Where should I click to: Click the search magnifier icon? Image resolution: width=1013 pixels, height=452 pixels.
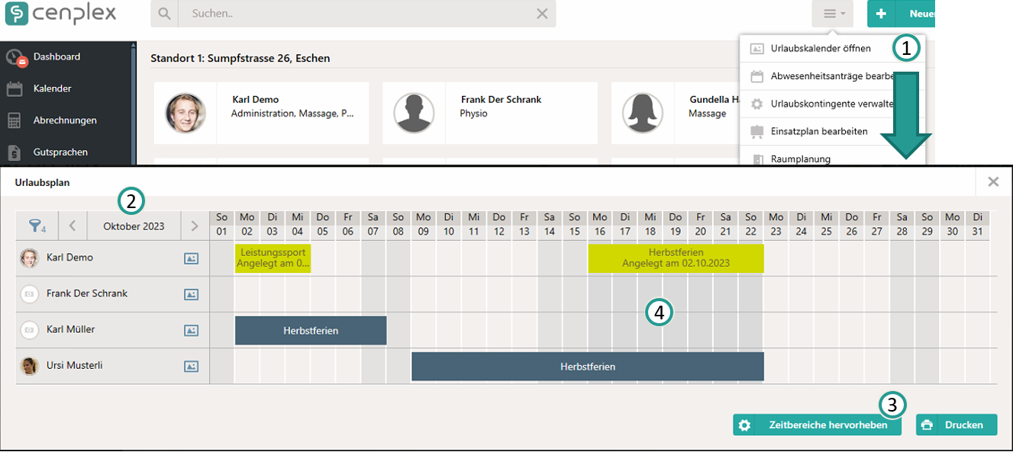click(x=164, y=14)
